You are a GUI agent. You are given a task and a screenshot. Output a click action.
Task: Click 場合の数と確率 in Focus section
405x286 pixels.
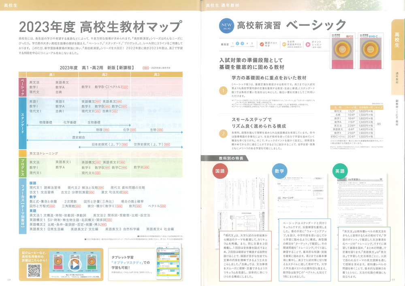[132, 201]
